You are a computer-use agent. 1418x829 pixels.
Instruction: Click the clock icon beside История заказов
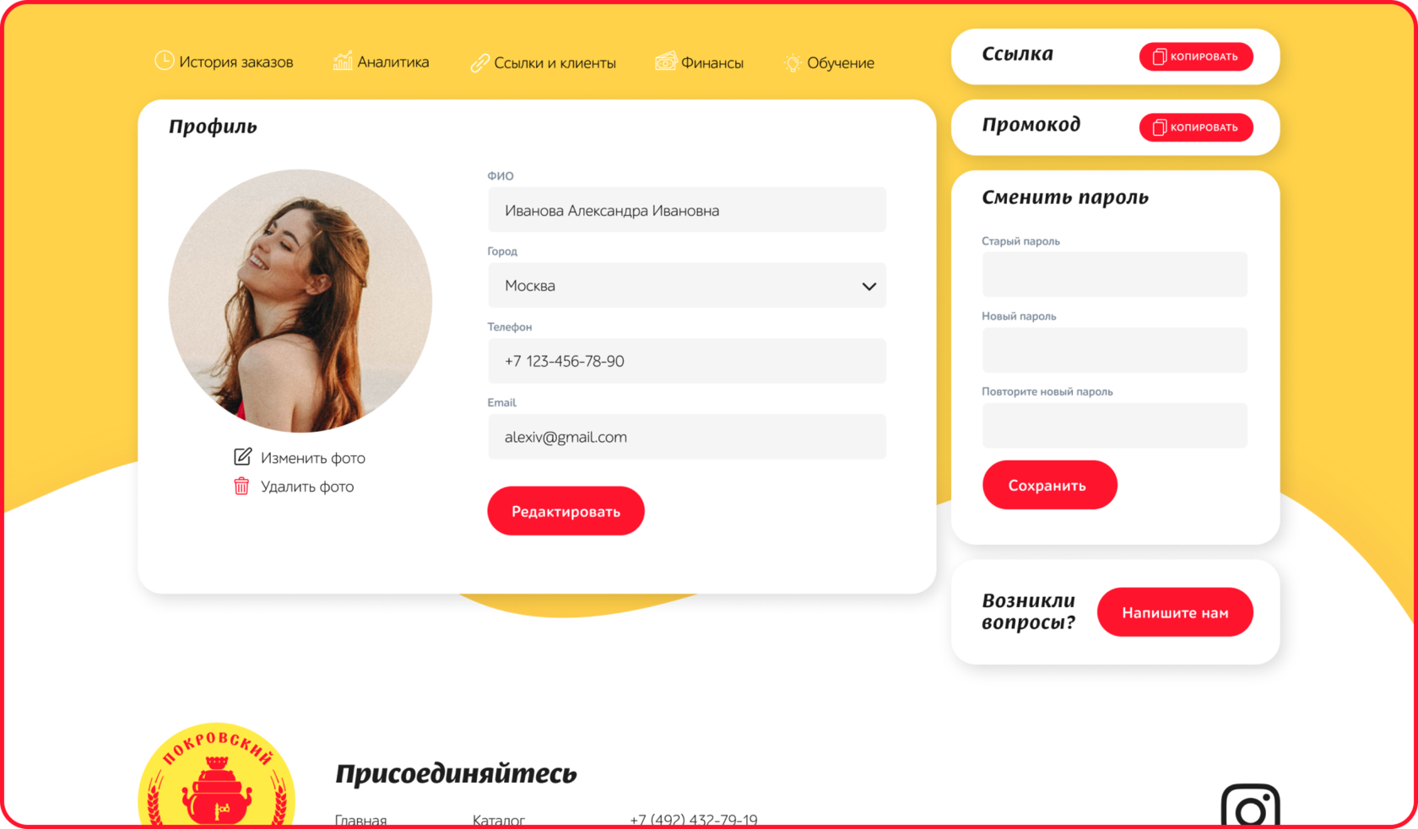click(164, 61)
